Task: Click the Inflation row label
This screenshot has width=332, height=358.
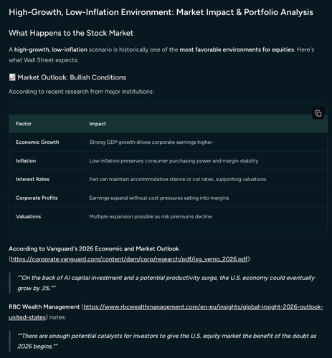Action: 26,160
